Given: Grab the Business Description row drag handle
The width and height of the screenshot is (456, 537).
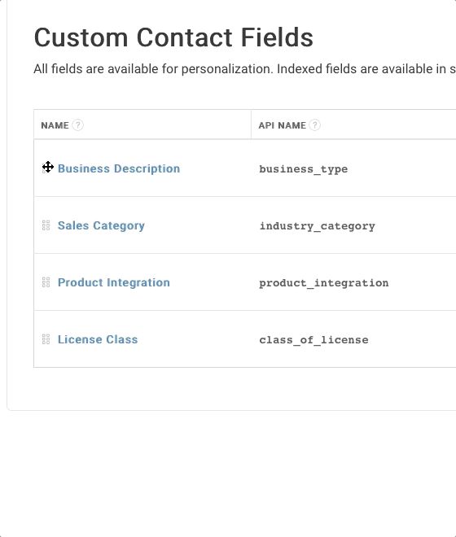Looking at the screenshot, I should (x=46, y=168).
